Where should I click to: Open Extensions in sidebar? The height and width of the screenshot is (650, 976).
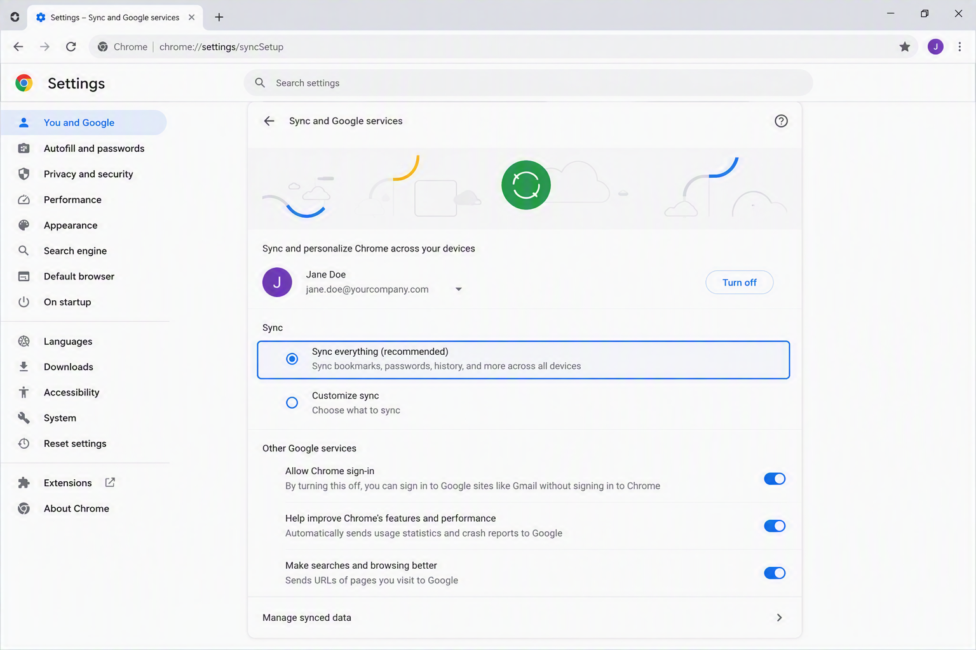[84, 482]
